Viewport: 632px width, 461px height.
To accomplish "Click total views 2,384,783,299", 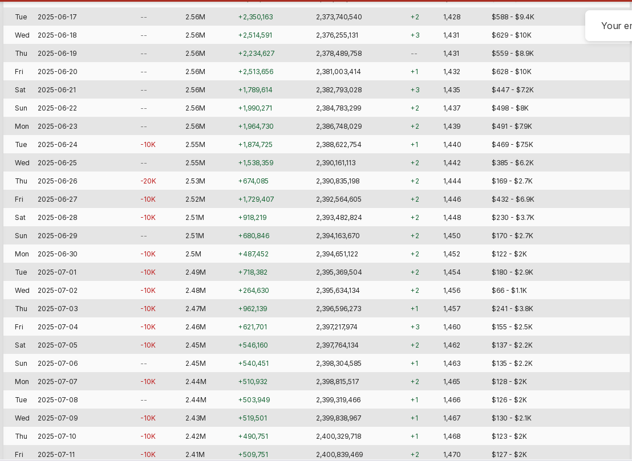I will [x=339, y=108].
